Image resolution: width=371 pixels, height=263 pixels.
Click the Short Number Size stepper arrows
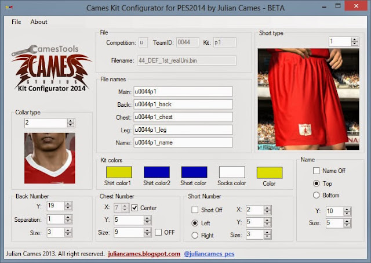click(x=267, y=235)
